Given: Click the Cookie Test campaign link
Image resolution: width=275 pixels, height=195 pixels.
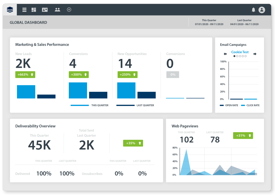Looking at the screenshot, I should point(240,52).
